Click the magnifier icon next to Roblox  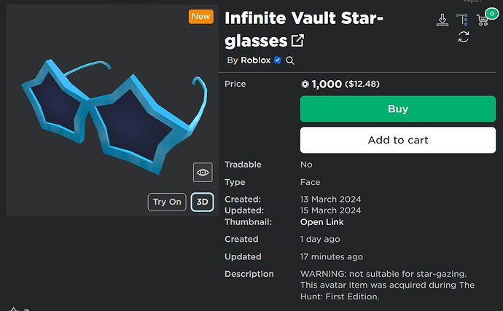click(x=290, y=60)
